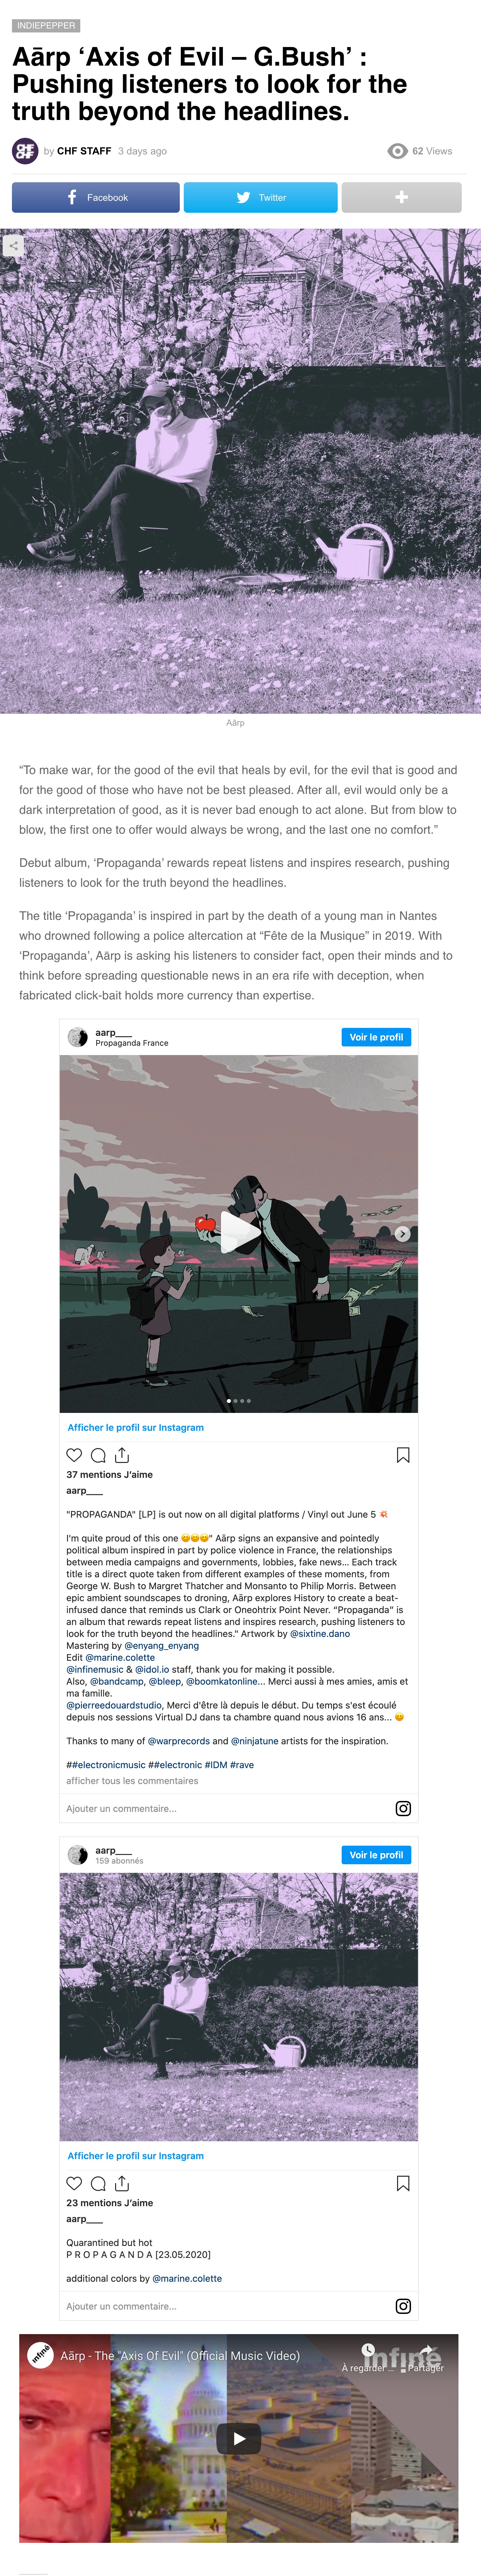The height and width of the screenshot is (2576, 481).
Task: Click the comment bubble on the second Instagram post
Action: click(x=98, y=2183)
